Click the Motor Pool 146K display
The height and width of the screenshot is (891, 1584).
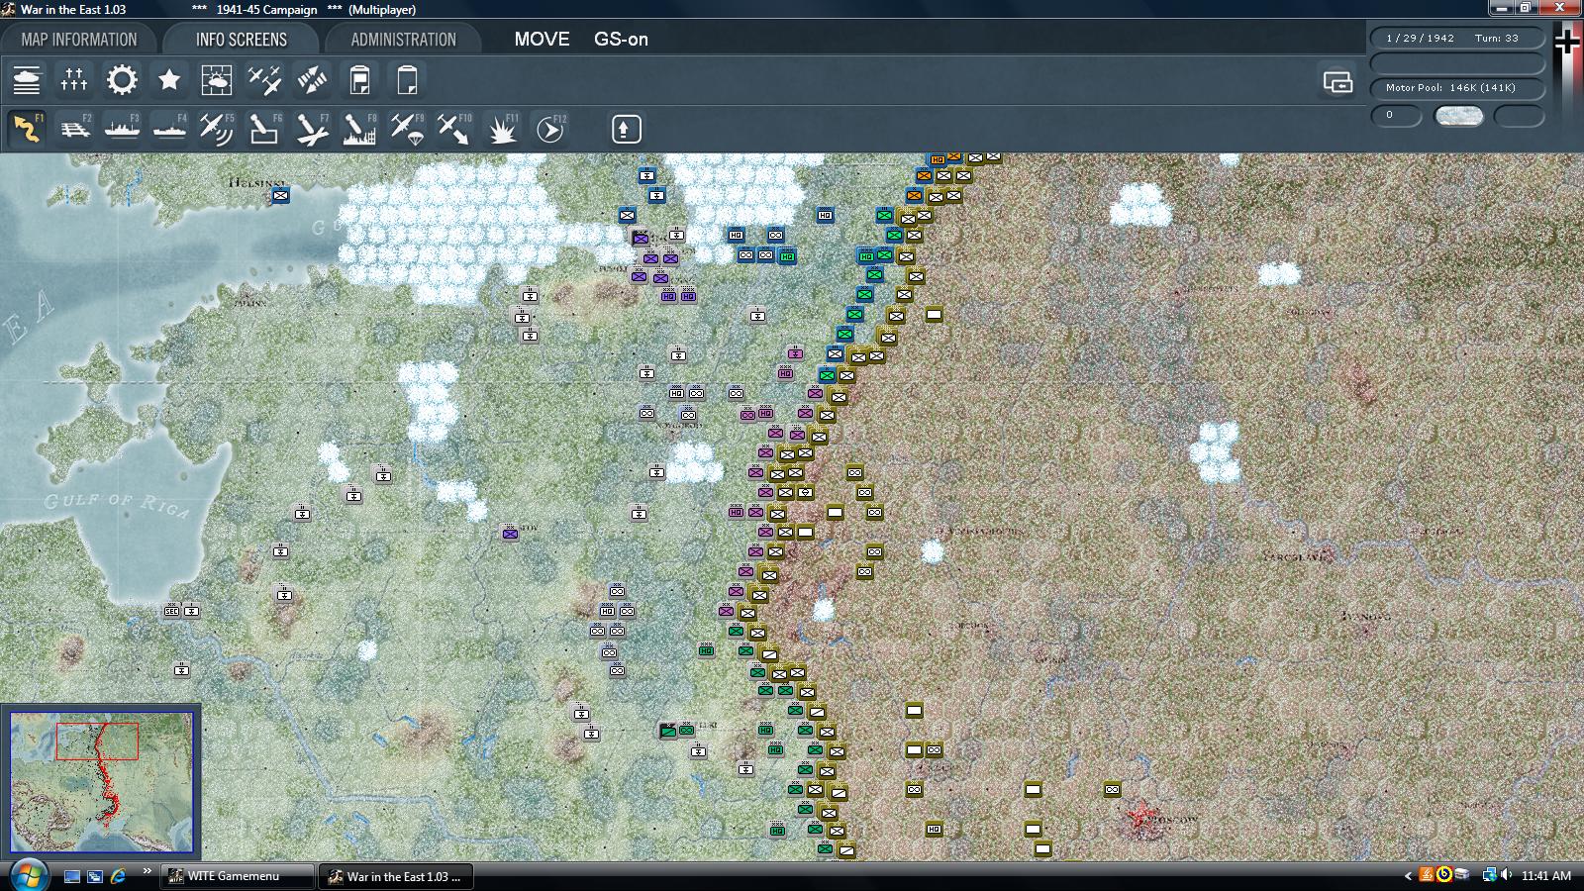[x=1451, y=88]
